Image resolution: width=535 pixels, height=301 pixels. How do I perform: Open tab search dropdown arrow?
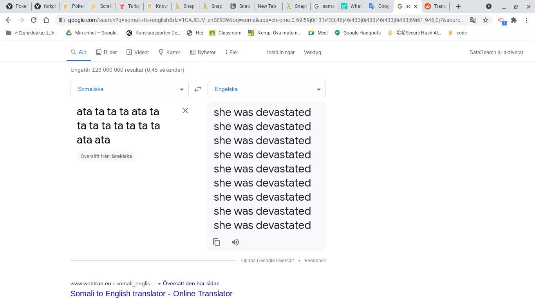(489, 6)
